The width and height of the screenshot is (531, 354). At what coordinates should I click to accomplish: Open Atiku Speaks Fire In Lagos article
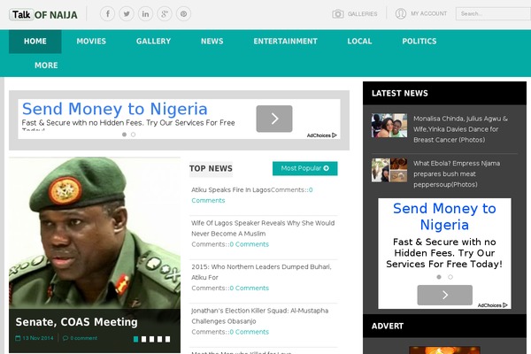[231, 189]
